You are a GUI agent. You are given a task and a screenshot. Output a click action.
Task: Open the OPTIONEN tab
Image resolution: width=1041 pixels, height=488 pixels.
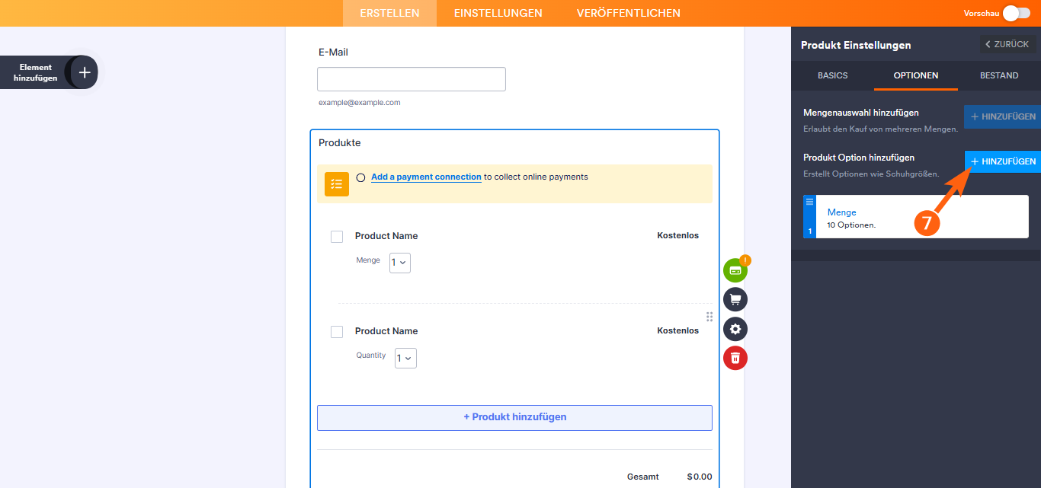click(916, 75)
